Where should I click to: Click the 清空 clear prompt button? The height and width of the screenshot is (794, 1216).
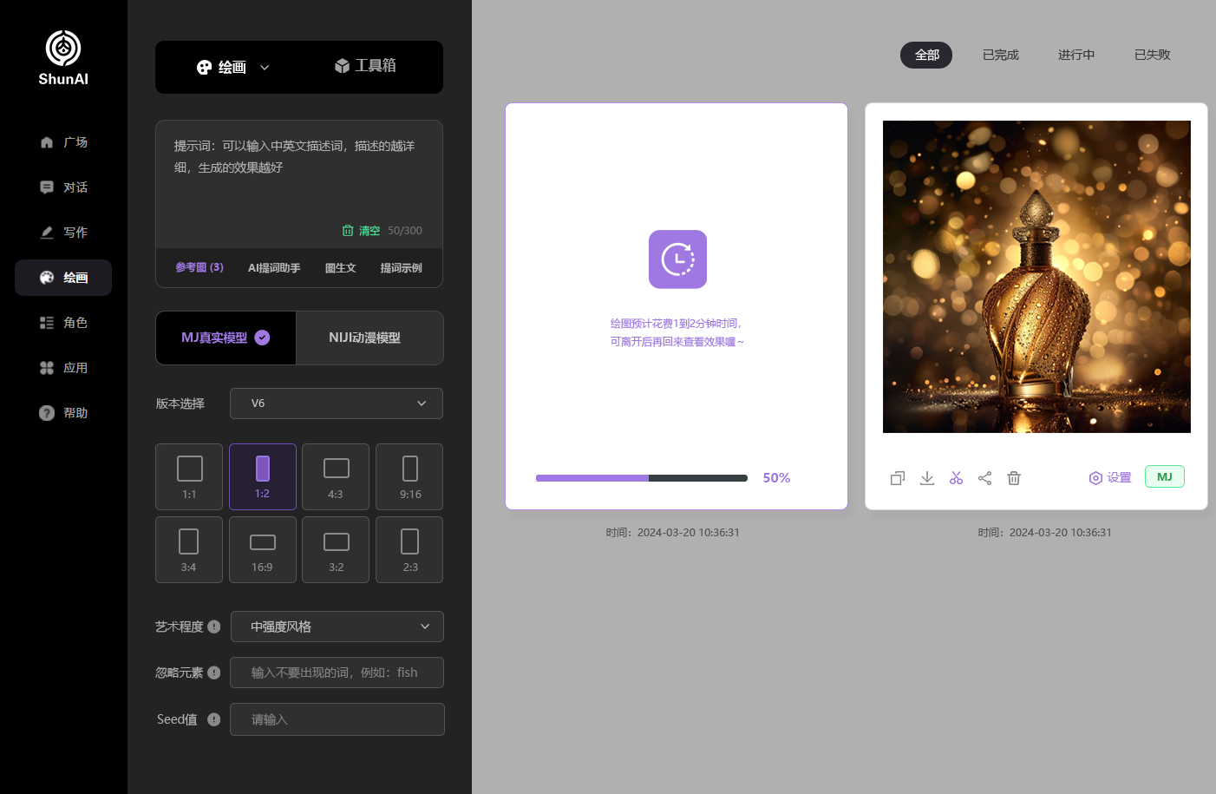pyautogui.click(x=362, y=231)
